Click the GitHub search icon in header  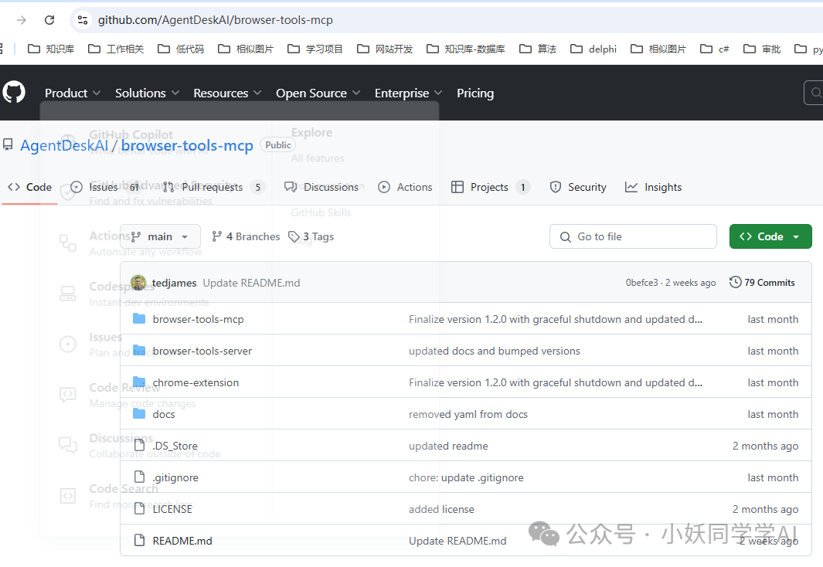click(x=815, y=93)
